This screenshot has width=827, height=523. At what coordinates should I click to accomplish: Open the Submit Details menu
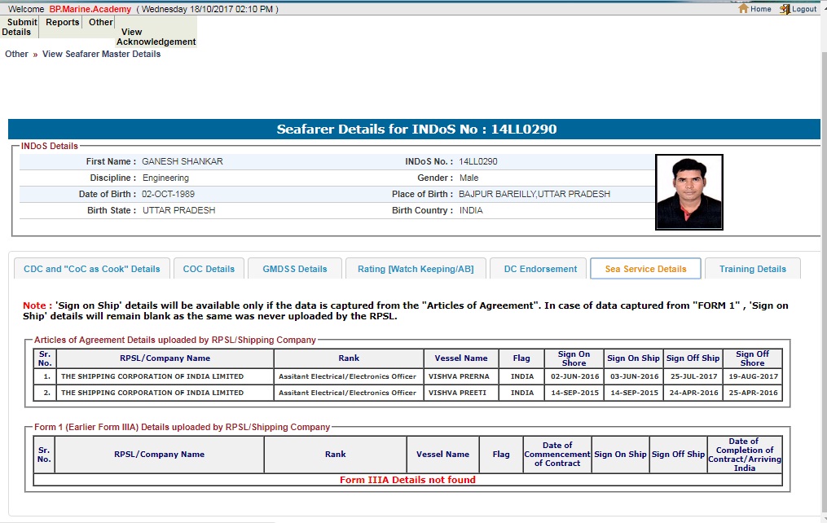click(x=20, y=27)
